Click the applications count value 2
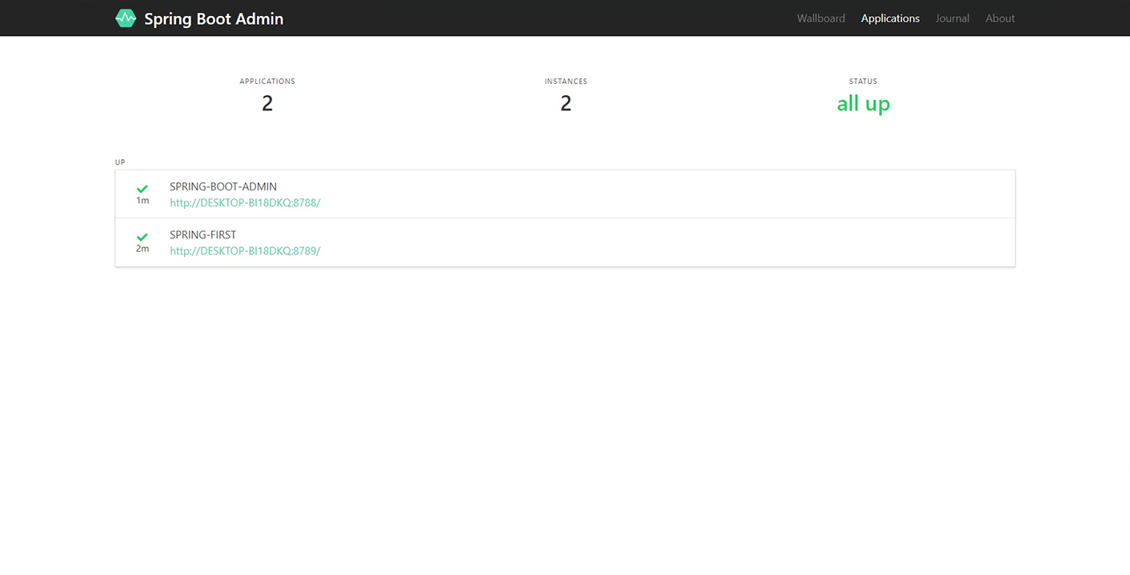Image resolution: width=1130 pixels, height=575 pixels. [x=267, y=104]
